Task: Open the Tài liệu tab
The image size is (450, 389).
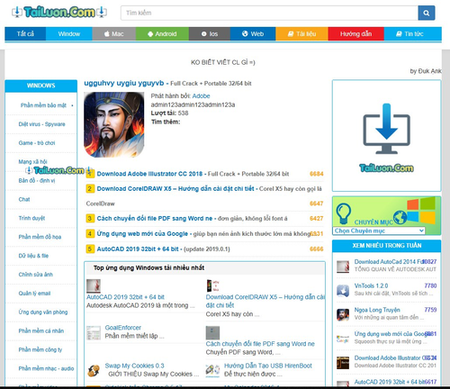Action: pyautogui.click(x=301, y=33)
